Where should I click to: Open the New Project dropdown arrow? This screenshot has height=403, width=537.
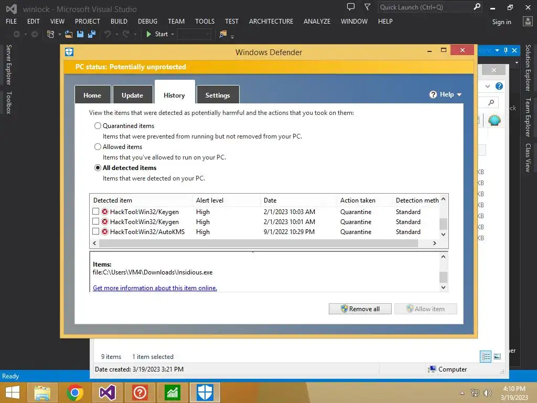[x=60, y=34]
